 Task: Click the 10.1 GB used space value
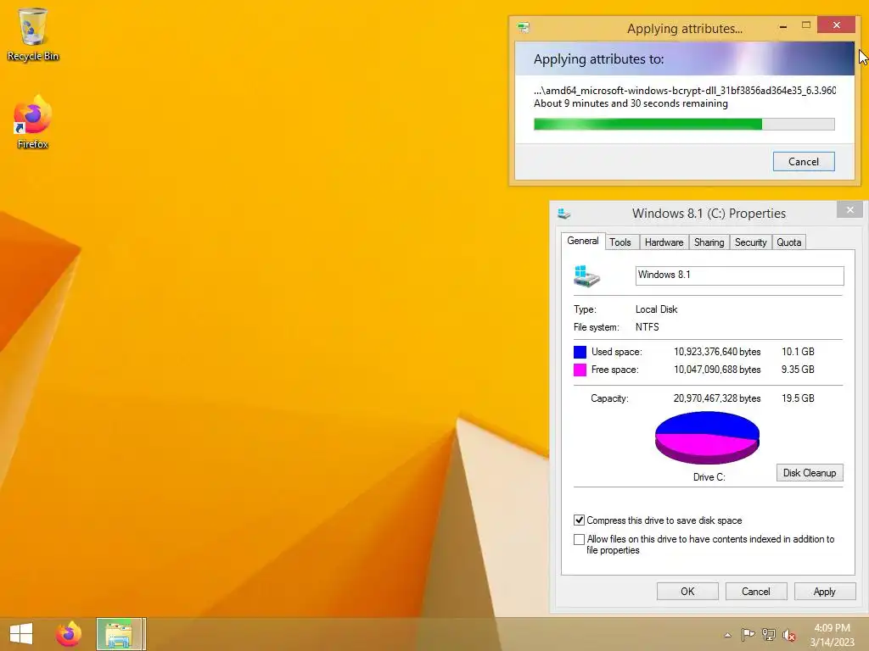[x=798, y=352]
